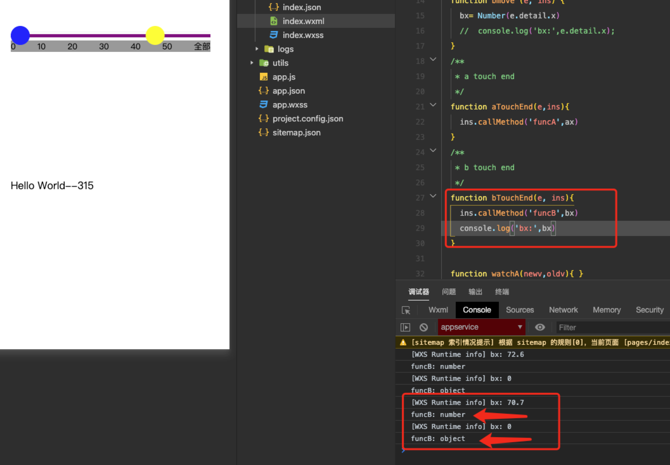Open project.config.json file
Image resolution: width=670 pixels, height=465 pixels.
click(x=307, y=119)
